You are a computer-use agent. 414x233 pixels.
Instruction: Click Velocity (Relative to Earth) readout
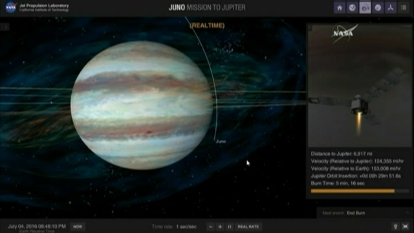[x=356, y=168]
